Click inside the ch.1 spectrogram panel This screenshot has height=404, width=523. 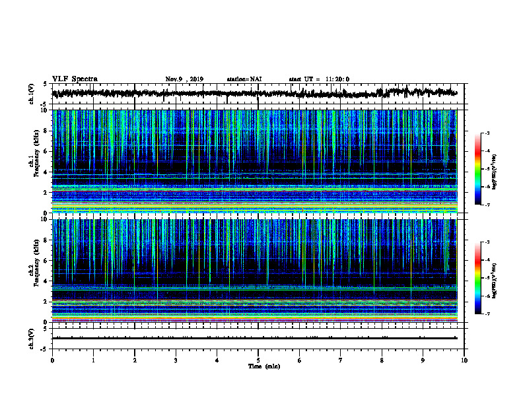(255, 161)
